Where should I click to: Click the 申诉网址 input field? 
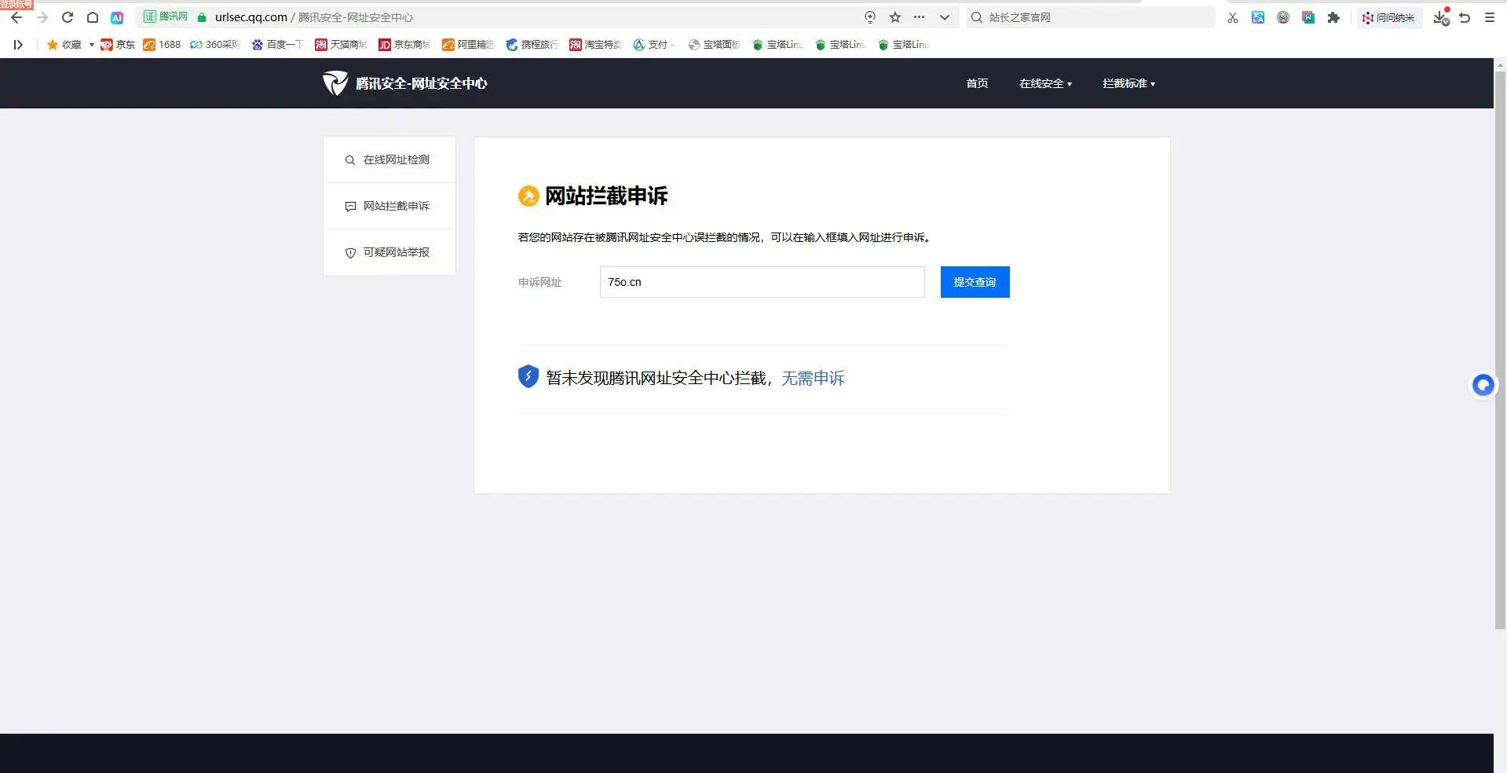(762, 282)
